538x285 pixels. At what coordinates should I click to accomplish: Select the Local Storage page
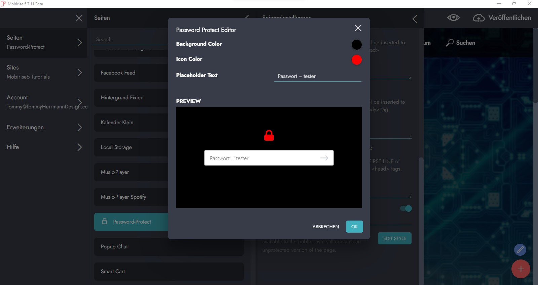click(x=131, y=147)
